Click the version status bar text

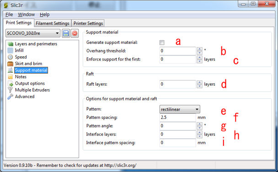pos(70,166)
